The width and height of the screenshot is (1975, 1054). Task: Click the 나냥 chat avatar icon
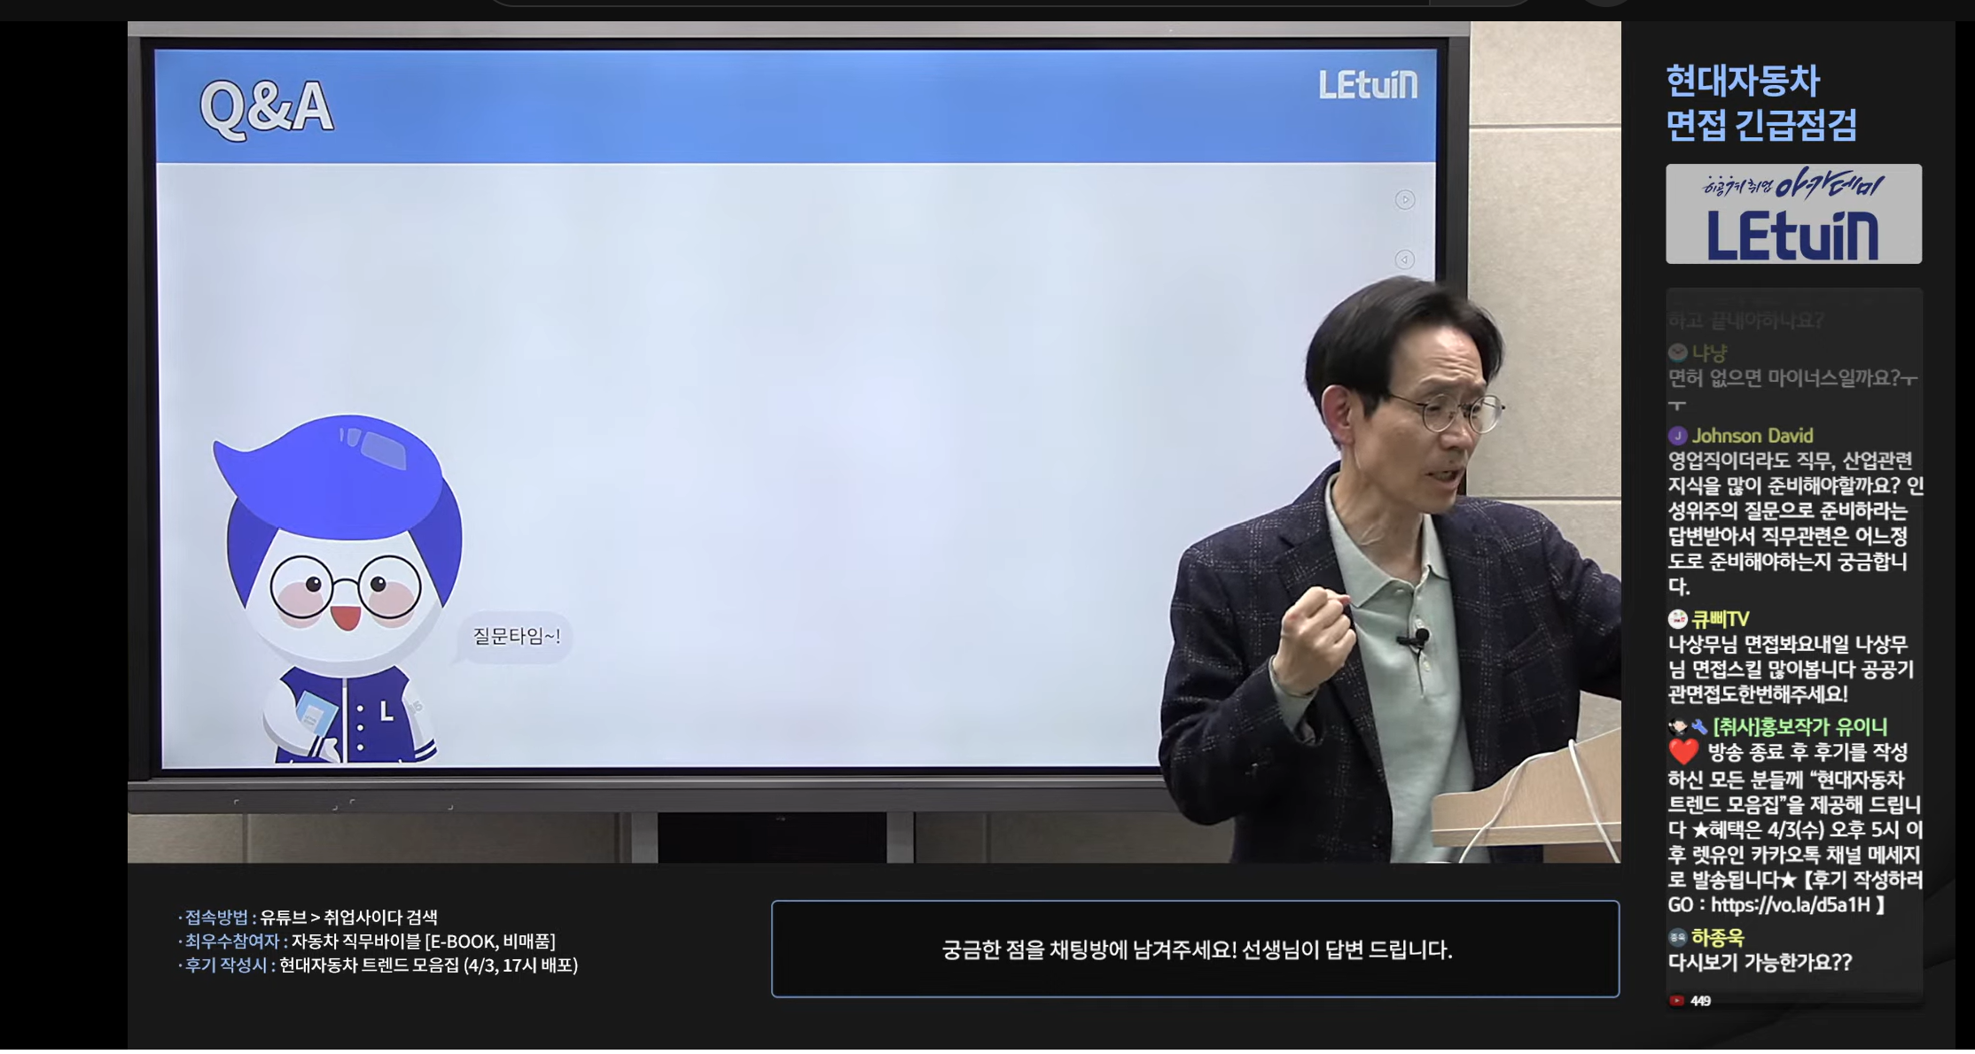click(x=1677, y=353)
